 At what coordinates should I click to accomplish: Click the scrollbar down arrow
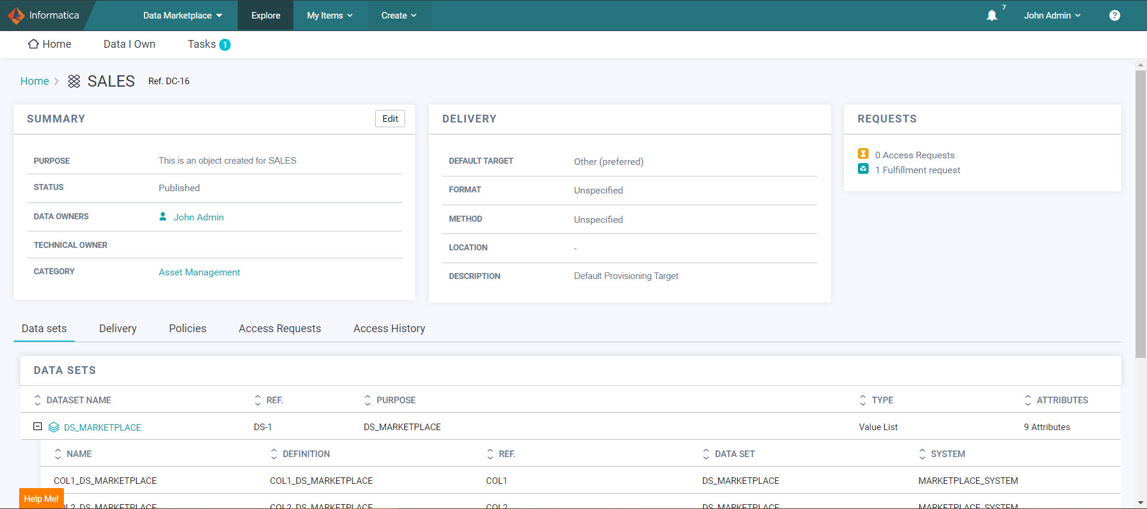[1140, 503]
